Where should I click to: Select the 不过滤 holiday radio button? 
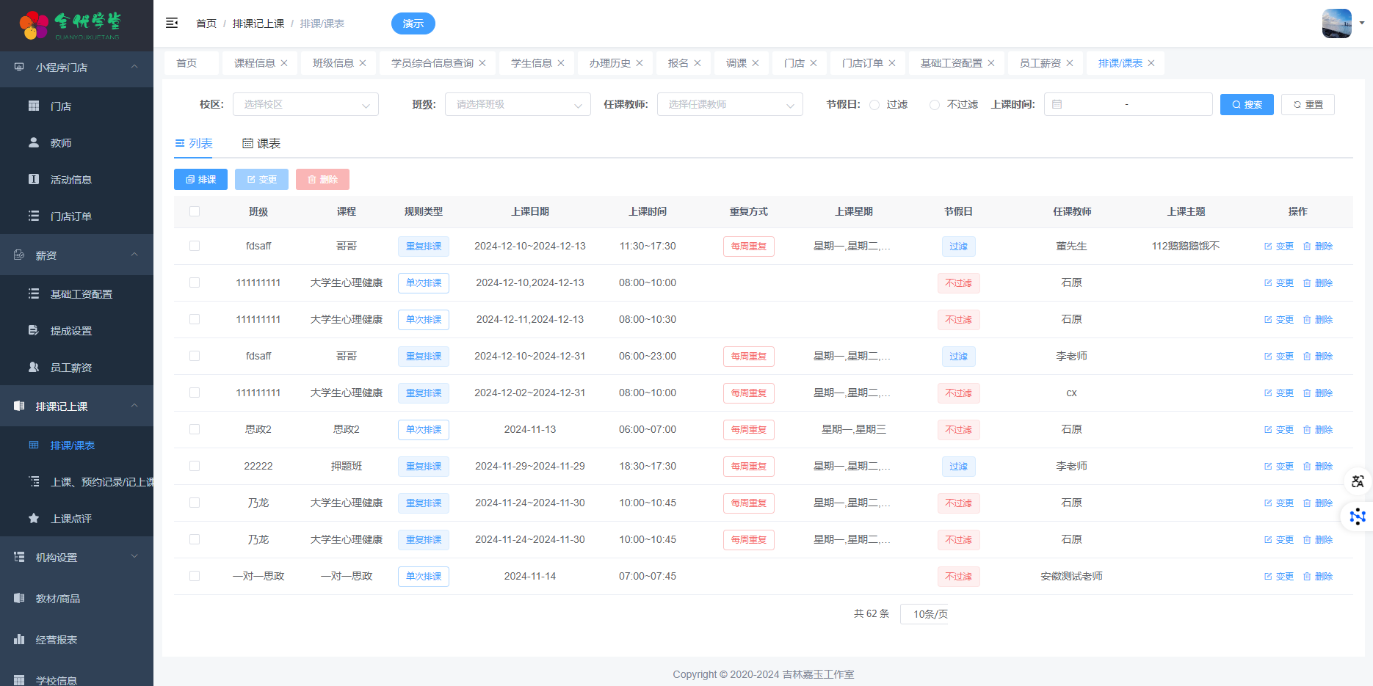pos(935,105)
